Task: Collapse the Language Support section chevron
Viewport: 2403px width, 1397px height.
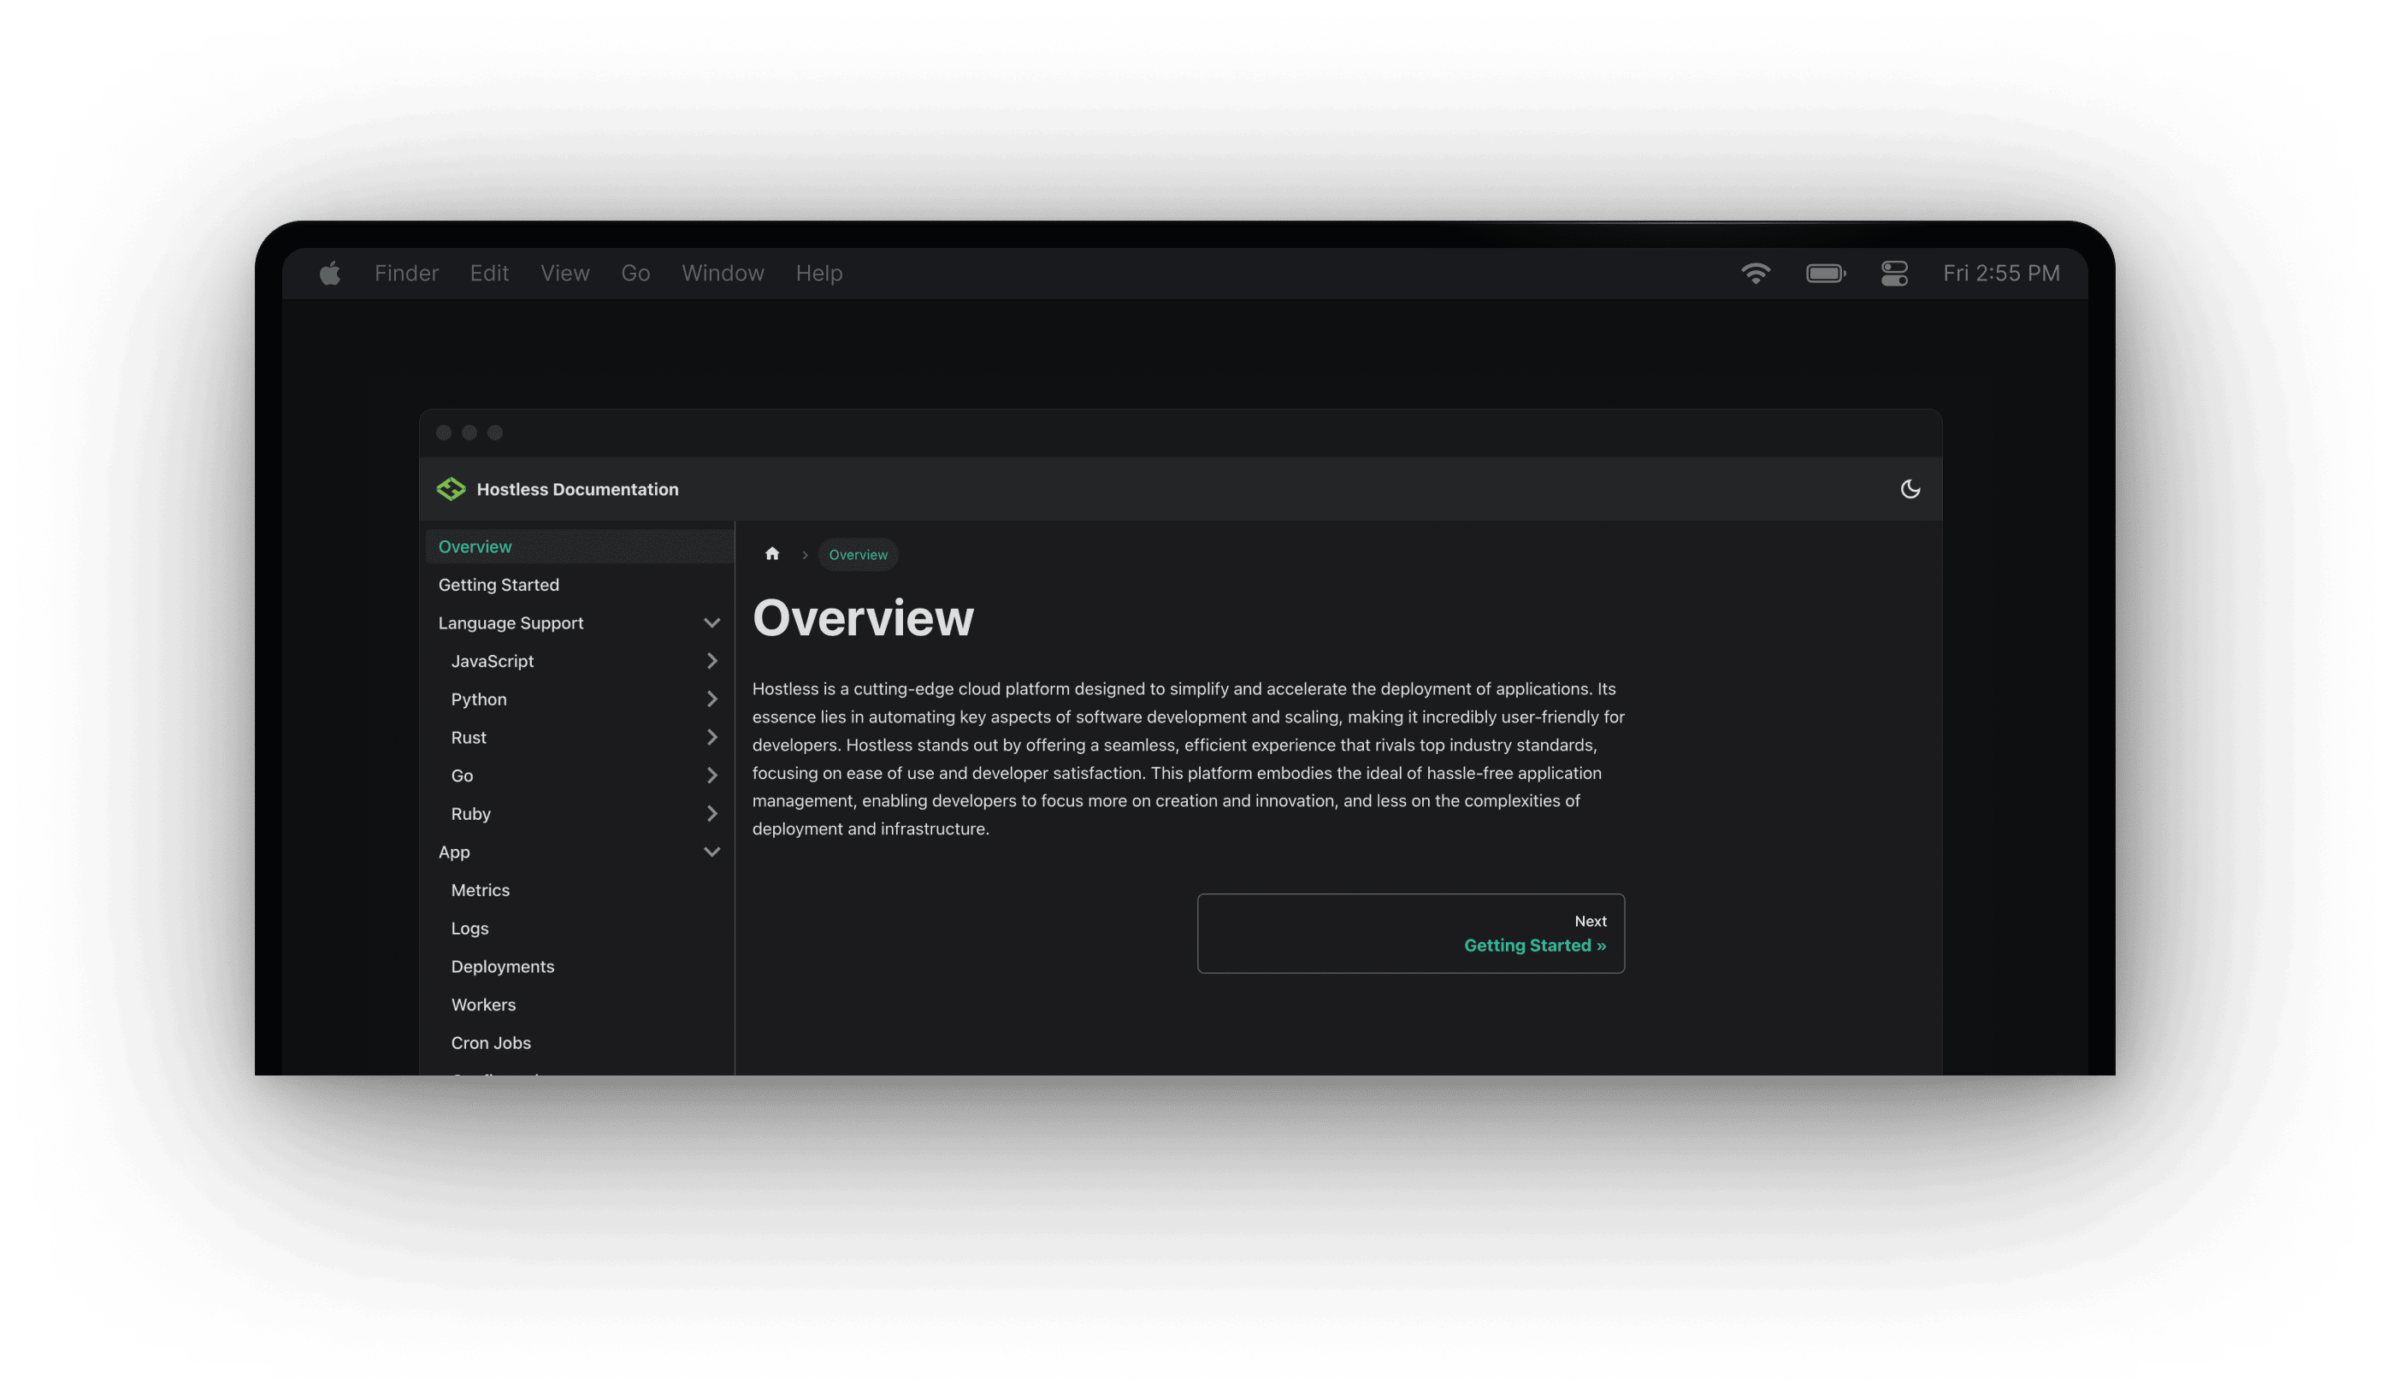Action: point(711,622)
